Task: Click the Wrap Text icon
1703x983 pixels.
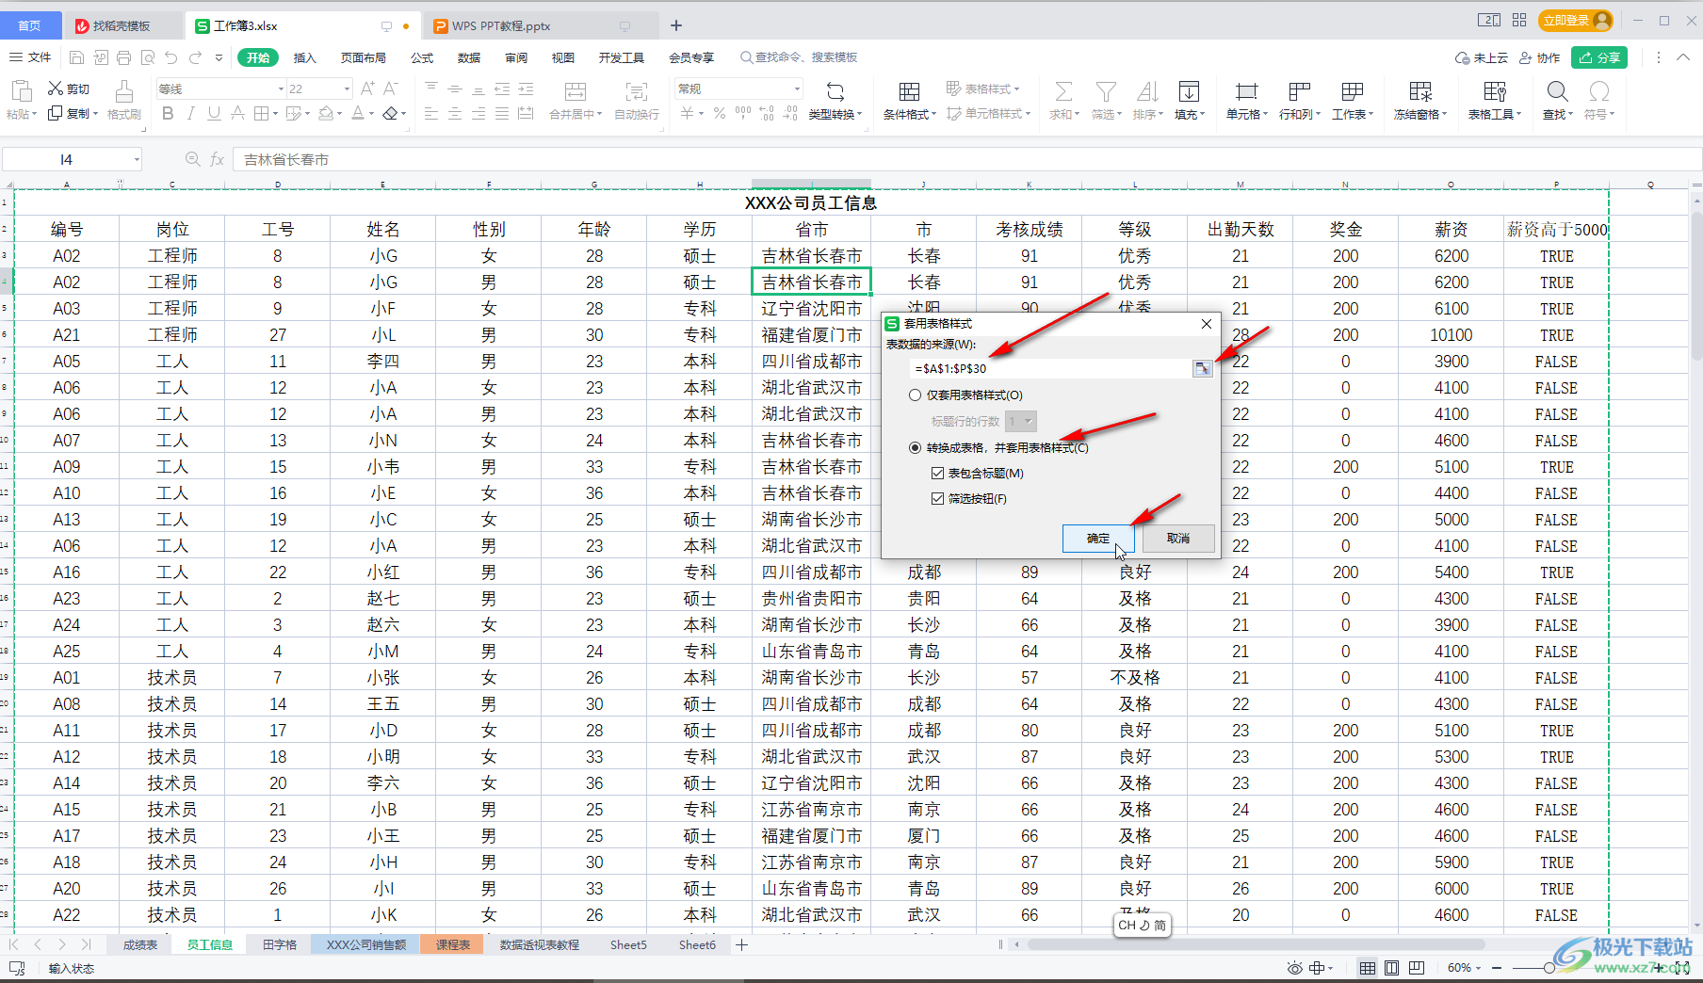Action: (637, 92)
